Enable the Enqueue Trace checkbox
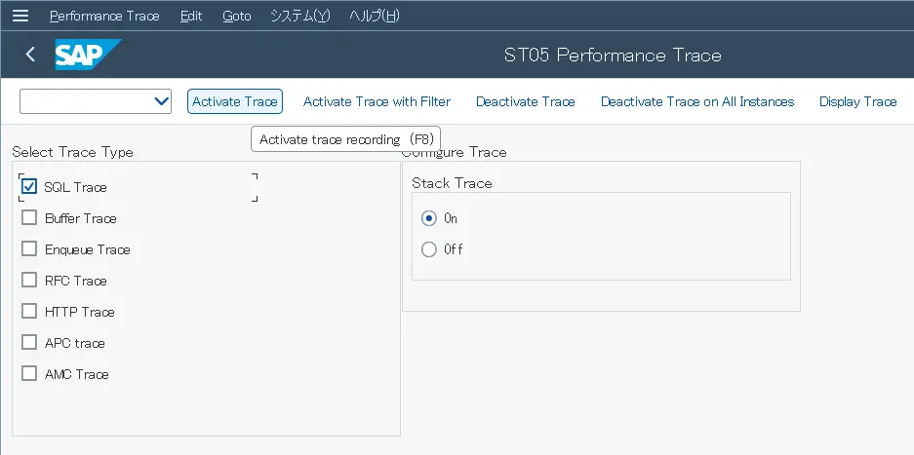The width and height of the screenshot is (914, 455). click(x=29, y=249)
